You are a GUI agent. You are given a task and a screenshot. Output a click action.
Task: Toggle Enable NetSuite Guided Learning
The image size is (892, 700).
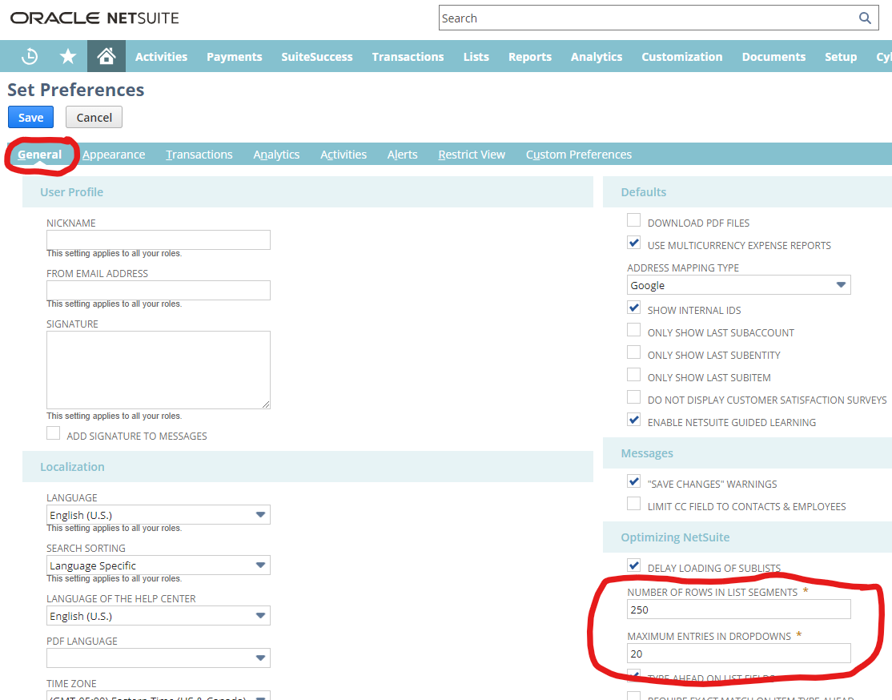[633, 420]
